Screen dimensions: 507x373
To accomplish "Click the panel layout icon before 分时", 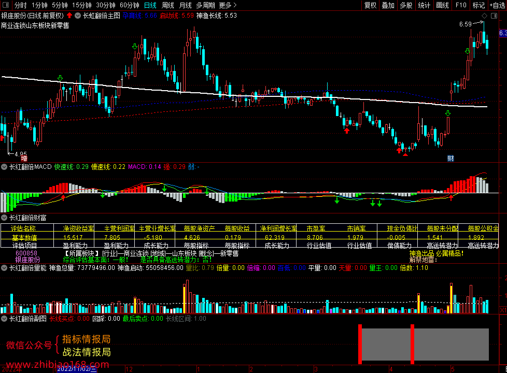I will click(x=6, y=5).
